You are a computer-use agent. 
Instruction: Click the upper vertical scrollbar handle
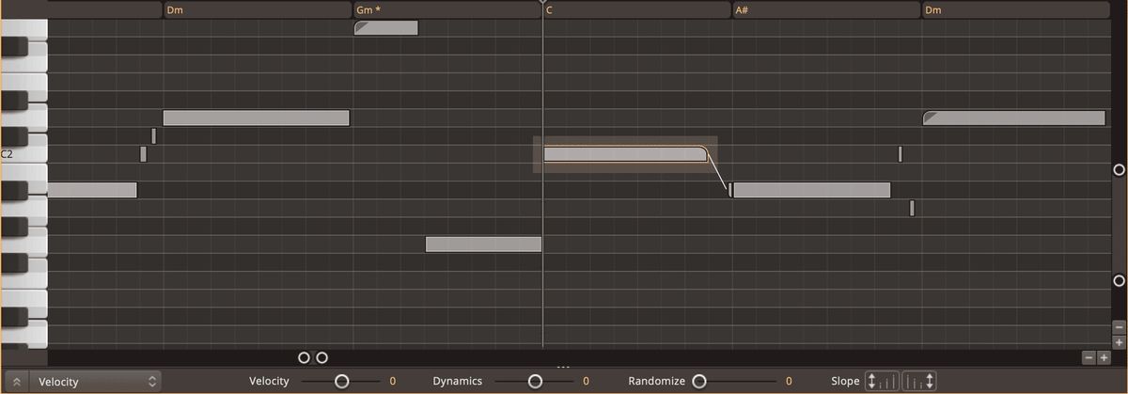[x=1119, y=170]
